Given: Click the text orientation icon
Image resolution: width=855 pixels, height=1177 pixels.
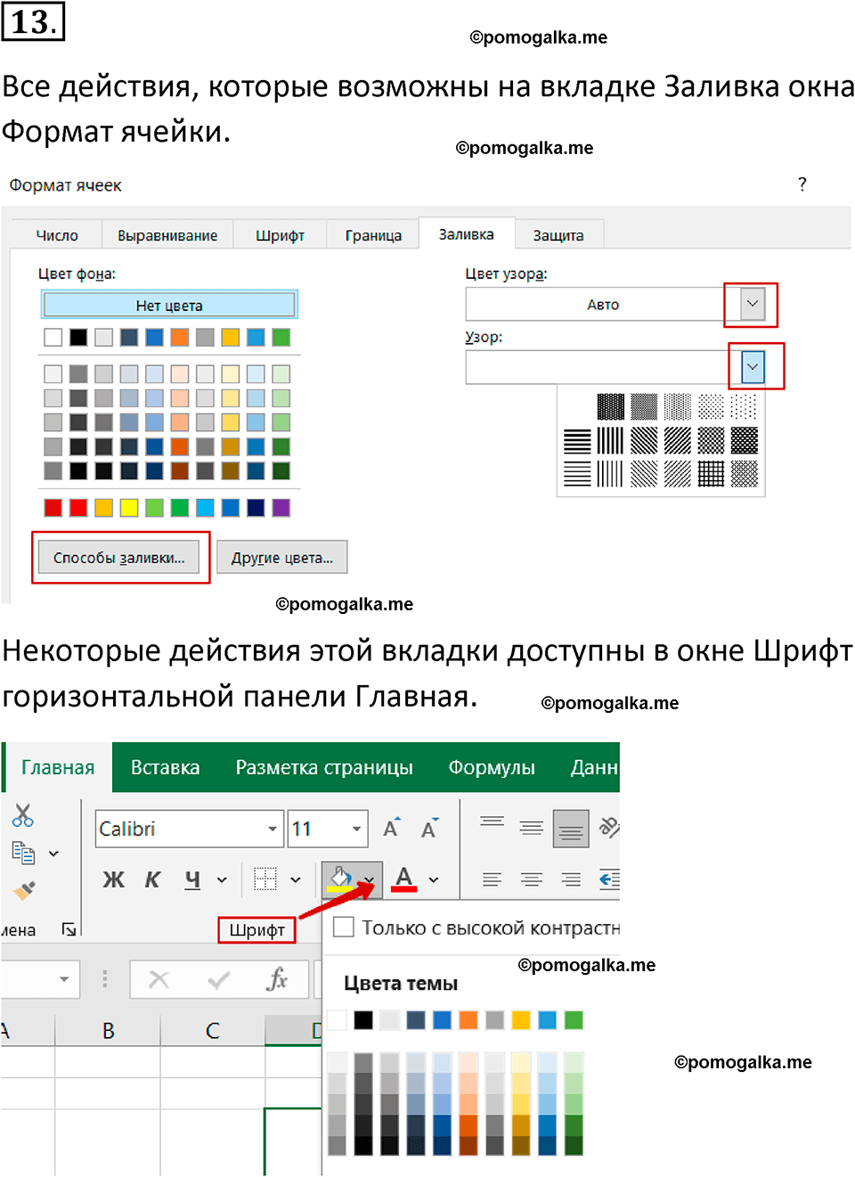Looking at the screenshot, I should [609, 828].
